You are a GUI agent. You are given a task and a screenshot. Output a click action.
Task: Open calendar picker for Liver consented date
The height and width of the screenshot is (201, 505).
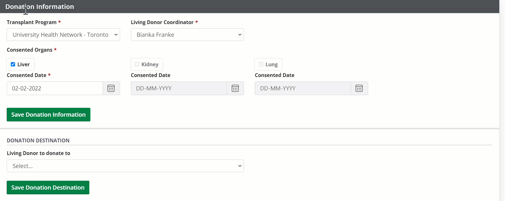[111, 88]
